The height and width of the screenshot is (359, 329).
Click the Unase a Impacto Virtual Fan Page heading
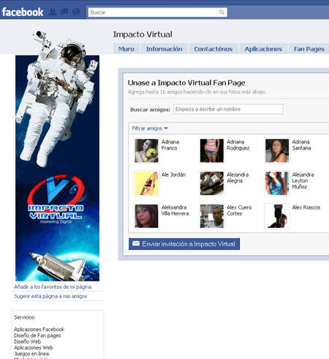(x=186, y=83)
